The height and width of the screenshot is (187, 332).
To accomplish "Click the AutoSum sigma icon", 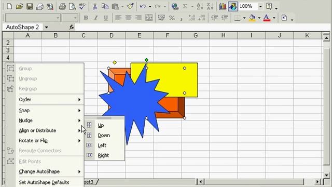I will [x=185, y=6].
